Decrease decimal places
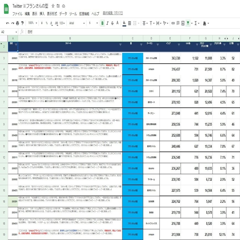 tap(51, 23)
